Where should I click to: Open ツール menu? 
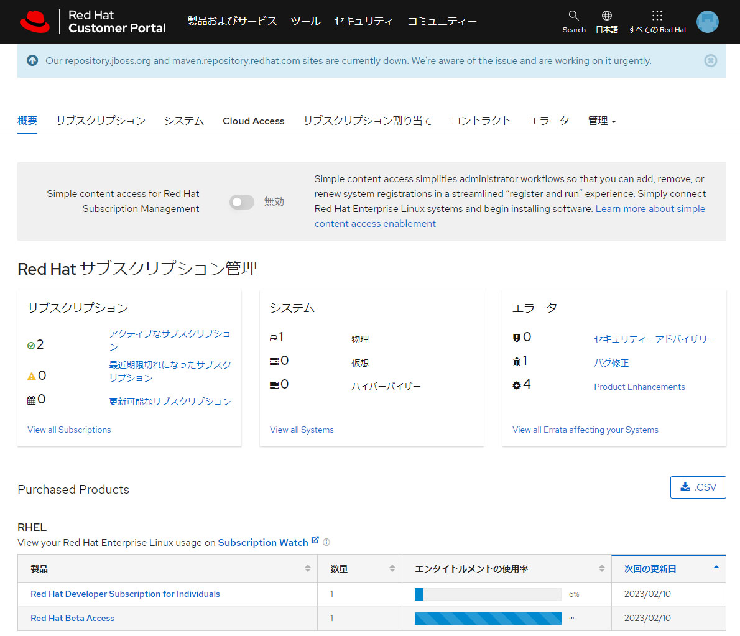point(306,21)
